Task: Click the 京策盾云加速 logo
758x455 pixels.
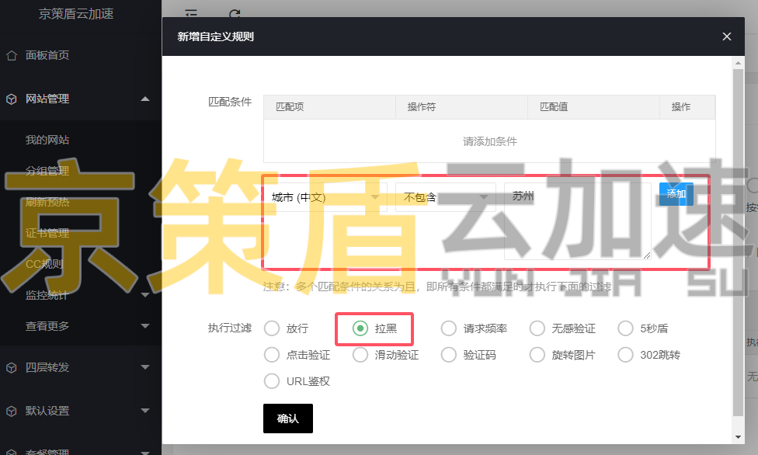Action: [x=75, y=14]
